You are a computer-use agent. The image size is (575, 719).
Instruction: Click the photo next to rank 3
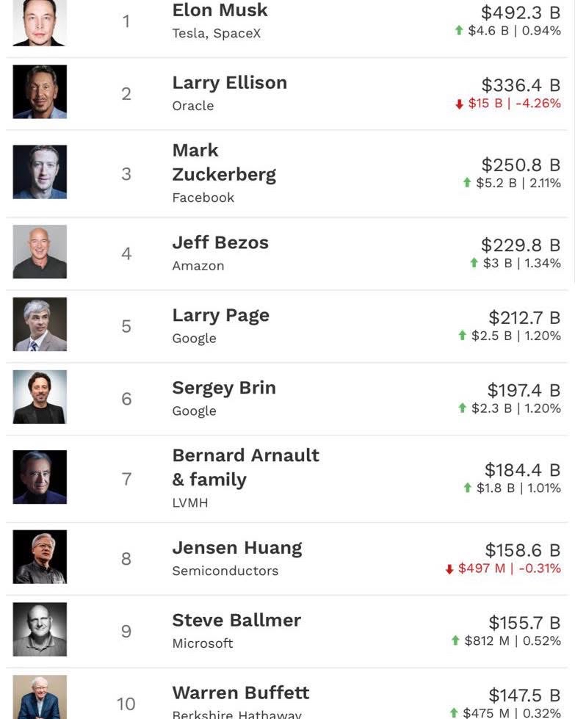[x=40, y=172]
